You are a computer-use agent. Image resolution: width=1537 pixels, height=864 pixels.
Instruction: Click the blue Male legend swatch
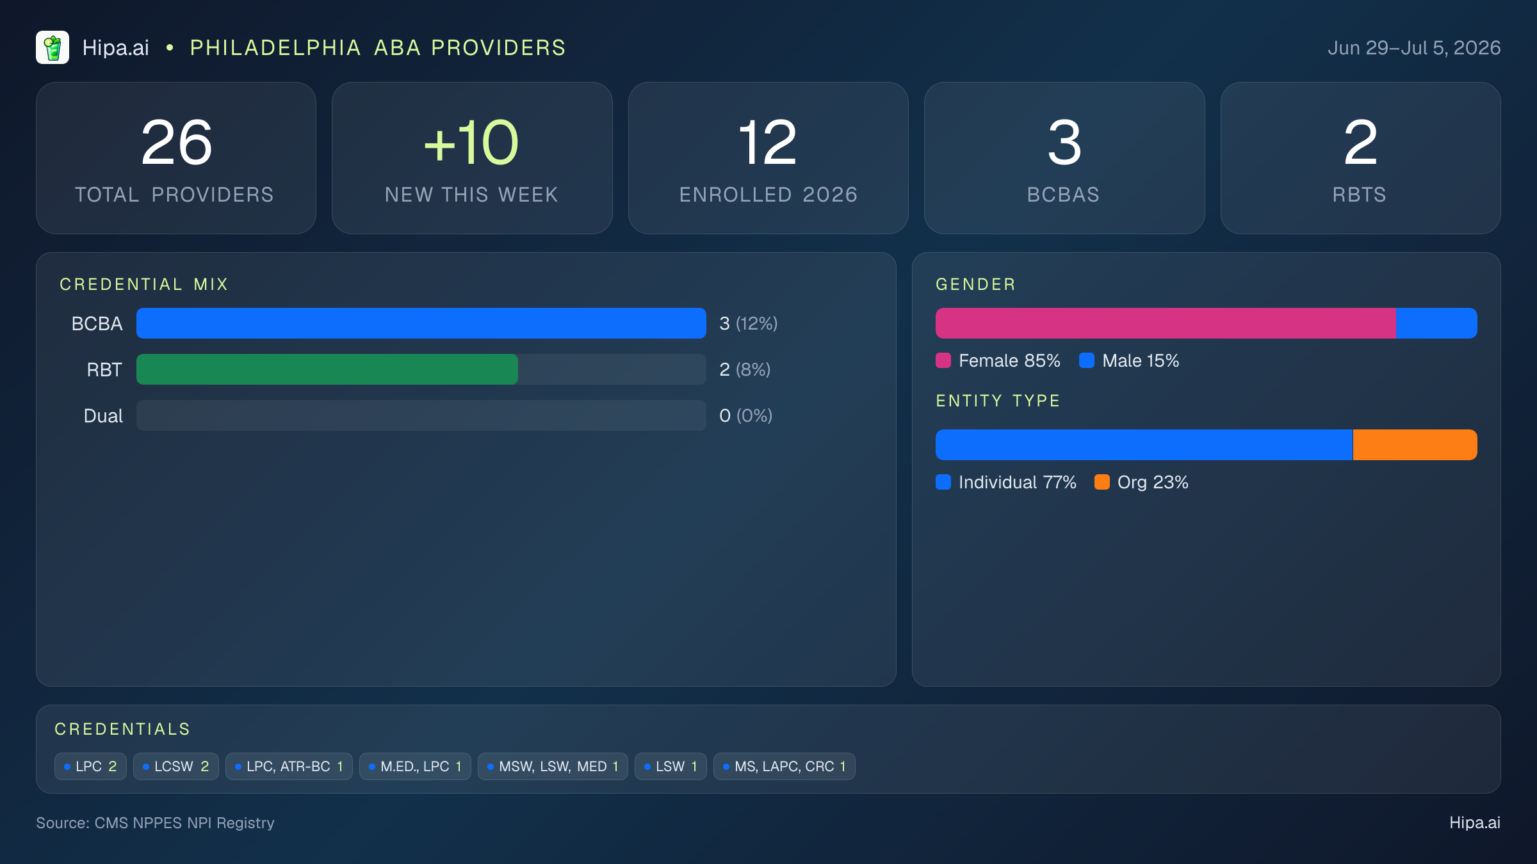click(x=1087, y=360)
